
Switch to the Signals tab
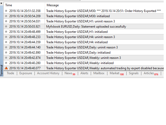pyautogui.click(x=134, y=73)
